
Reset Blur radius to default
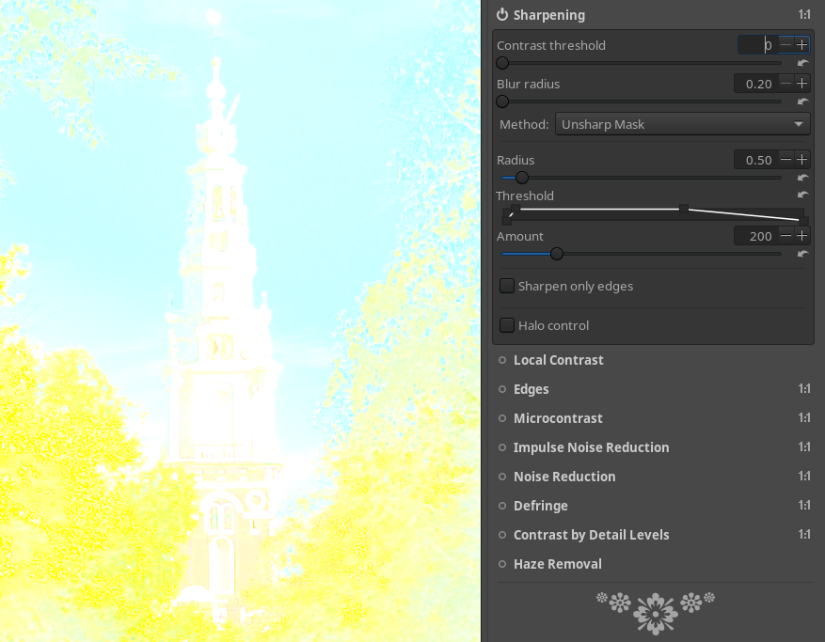tap(802, 102)
